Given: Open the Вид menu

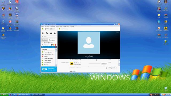Looking at the screenshot, I should point(61,26).
